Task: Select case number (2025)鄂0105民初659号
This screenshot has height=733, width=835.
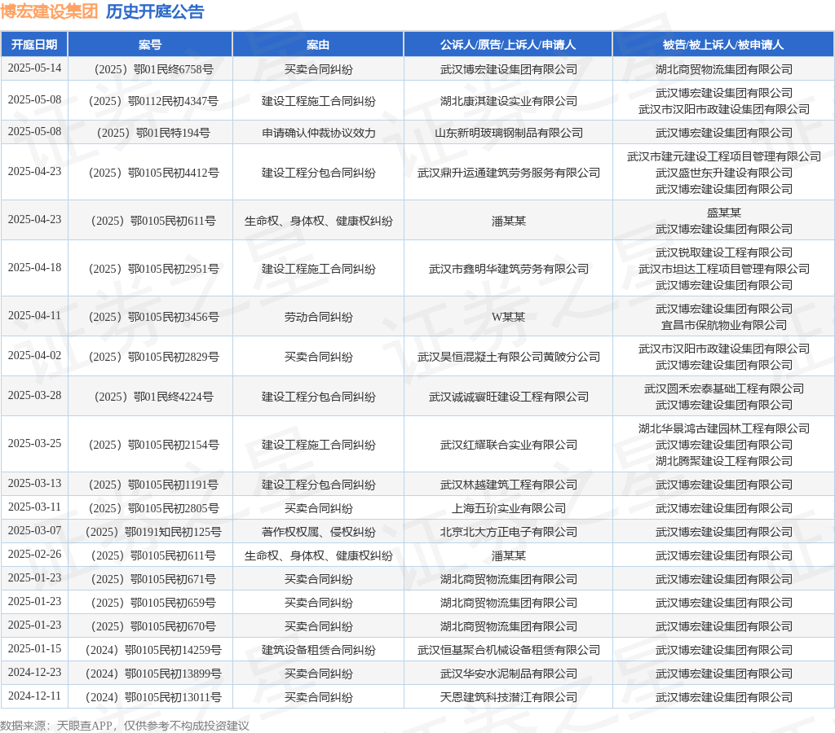Action: (x=153, y=603)
